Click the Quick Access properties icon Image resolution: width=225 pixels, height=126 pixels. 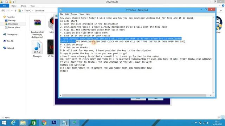(x=7, y=2)
